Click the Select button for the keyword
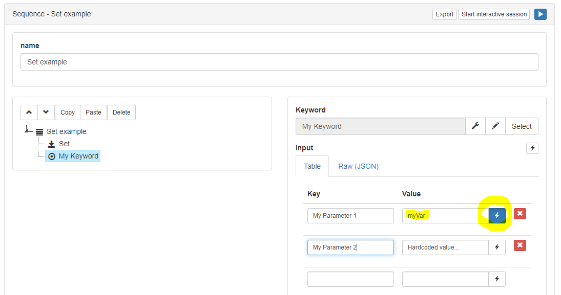This screenshot has height=295, width=561. click(x=522, y=126)
